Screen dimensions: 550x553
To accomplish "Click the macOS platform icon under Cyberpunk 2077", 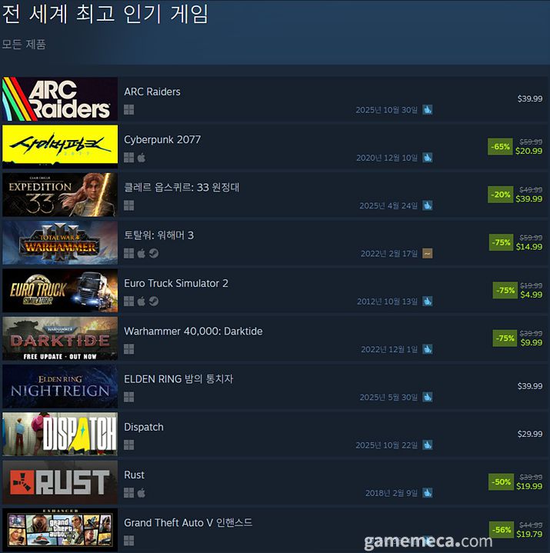I will pyautogui.click(x=141, y=158).
